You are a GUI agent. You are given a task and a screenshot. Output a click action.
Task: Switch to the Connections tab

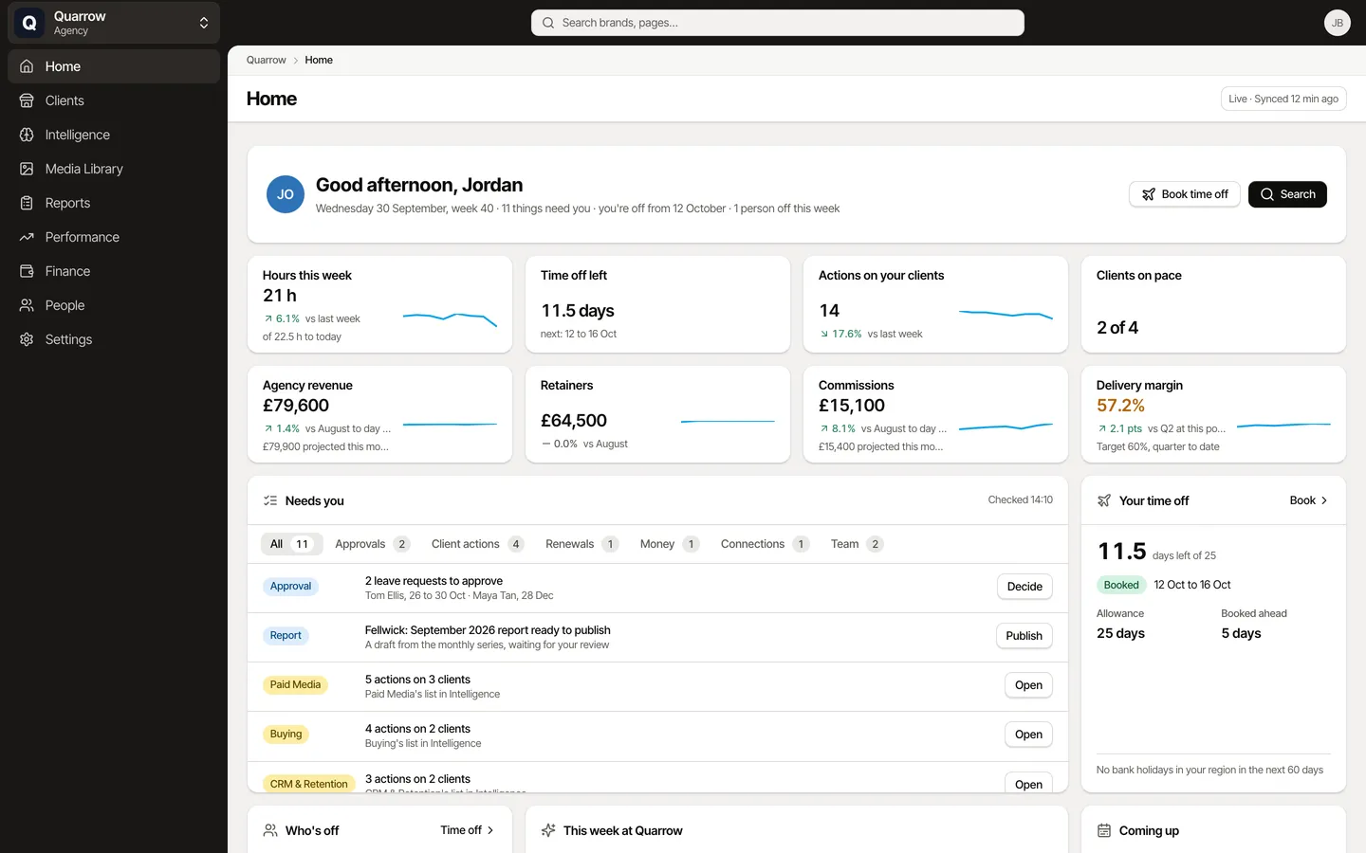(765, 544)
